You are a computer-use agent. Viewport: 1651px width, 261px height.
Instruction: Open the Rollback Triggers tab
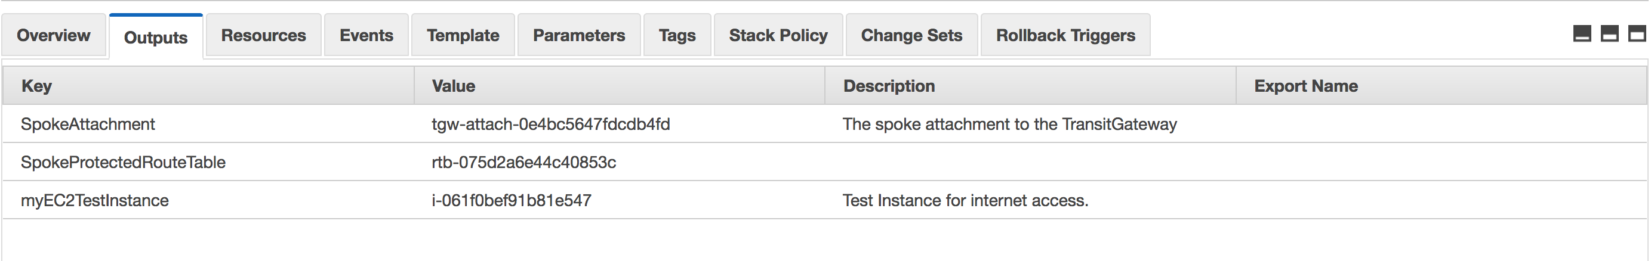(x=1065, y=35)
